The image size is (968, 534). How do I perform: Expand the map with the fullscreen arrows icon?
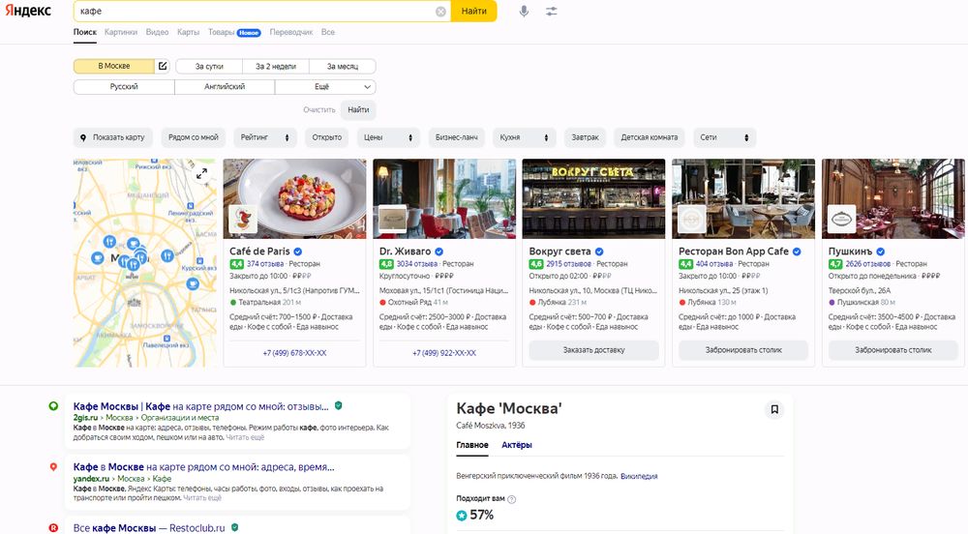click(x=202, y=174)
